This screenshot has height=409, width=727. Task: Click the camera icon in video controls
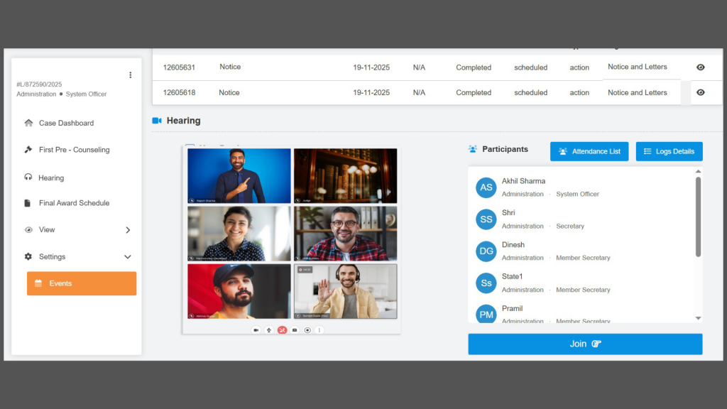(256, 330)
